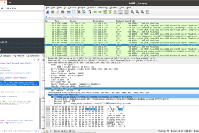Screen dimensions: 199x133
Task: Click the display filter bookmark icon
Action: (46, 17)
